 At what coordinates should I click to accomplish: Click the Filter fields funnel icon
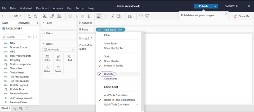(x=30, y=37)
